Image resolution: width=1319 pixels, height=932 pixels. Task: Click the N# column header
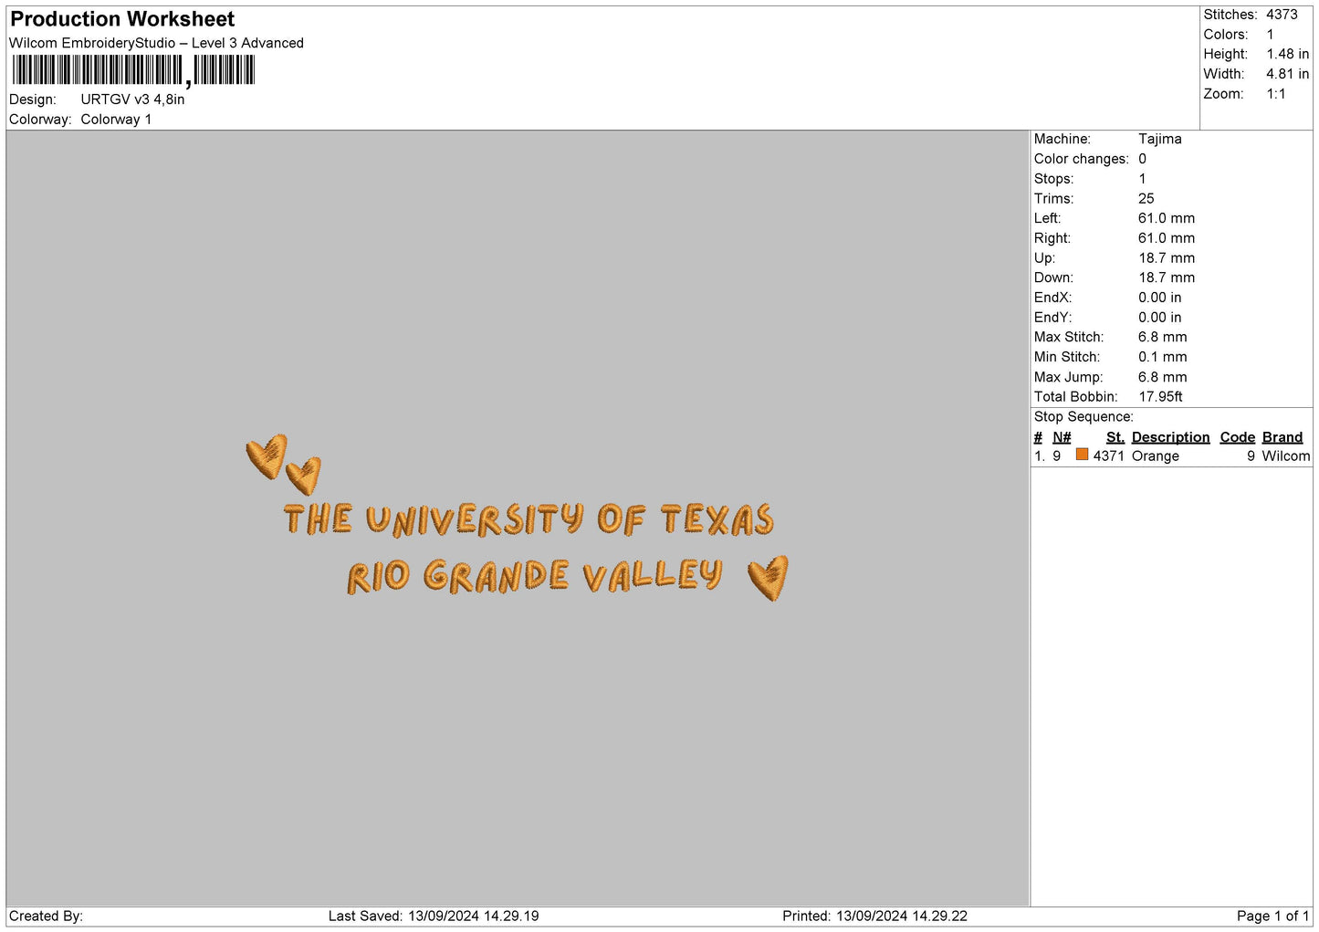[x=1061, y=437]
